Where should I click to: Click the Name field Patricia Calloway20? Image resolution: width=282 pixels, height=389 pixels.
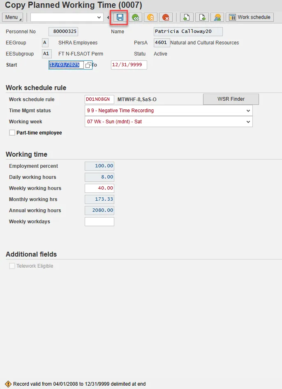pos(188,32)
